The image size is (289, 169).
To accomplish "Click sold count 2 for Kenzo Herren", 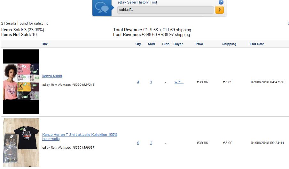I will point(151,143).
